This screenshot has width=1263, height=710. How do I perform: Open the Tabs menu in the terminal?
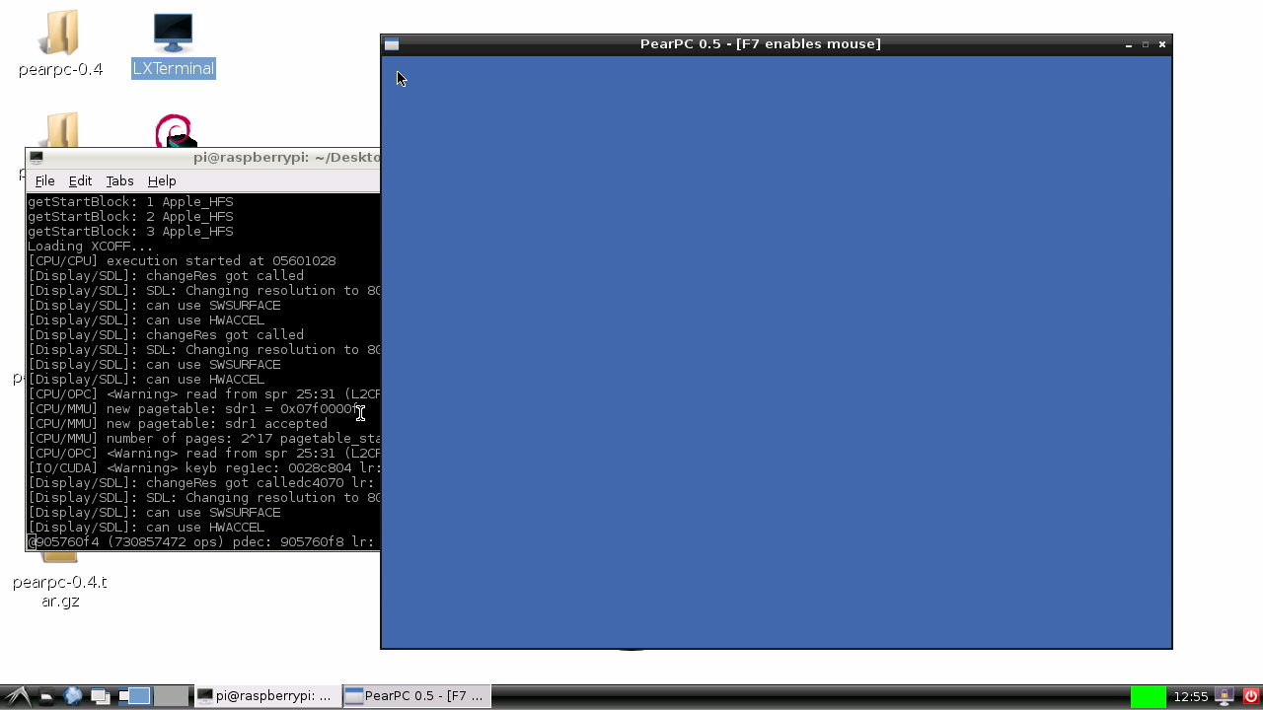(119, 181)
